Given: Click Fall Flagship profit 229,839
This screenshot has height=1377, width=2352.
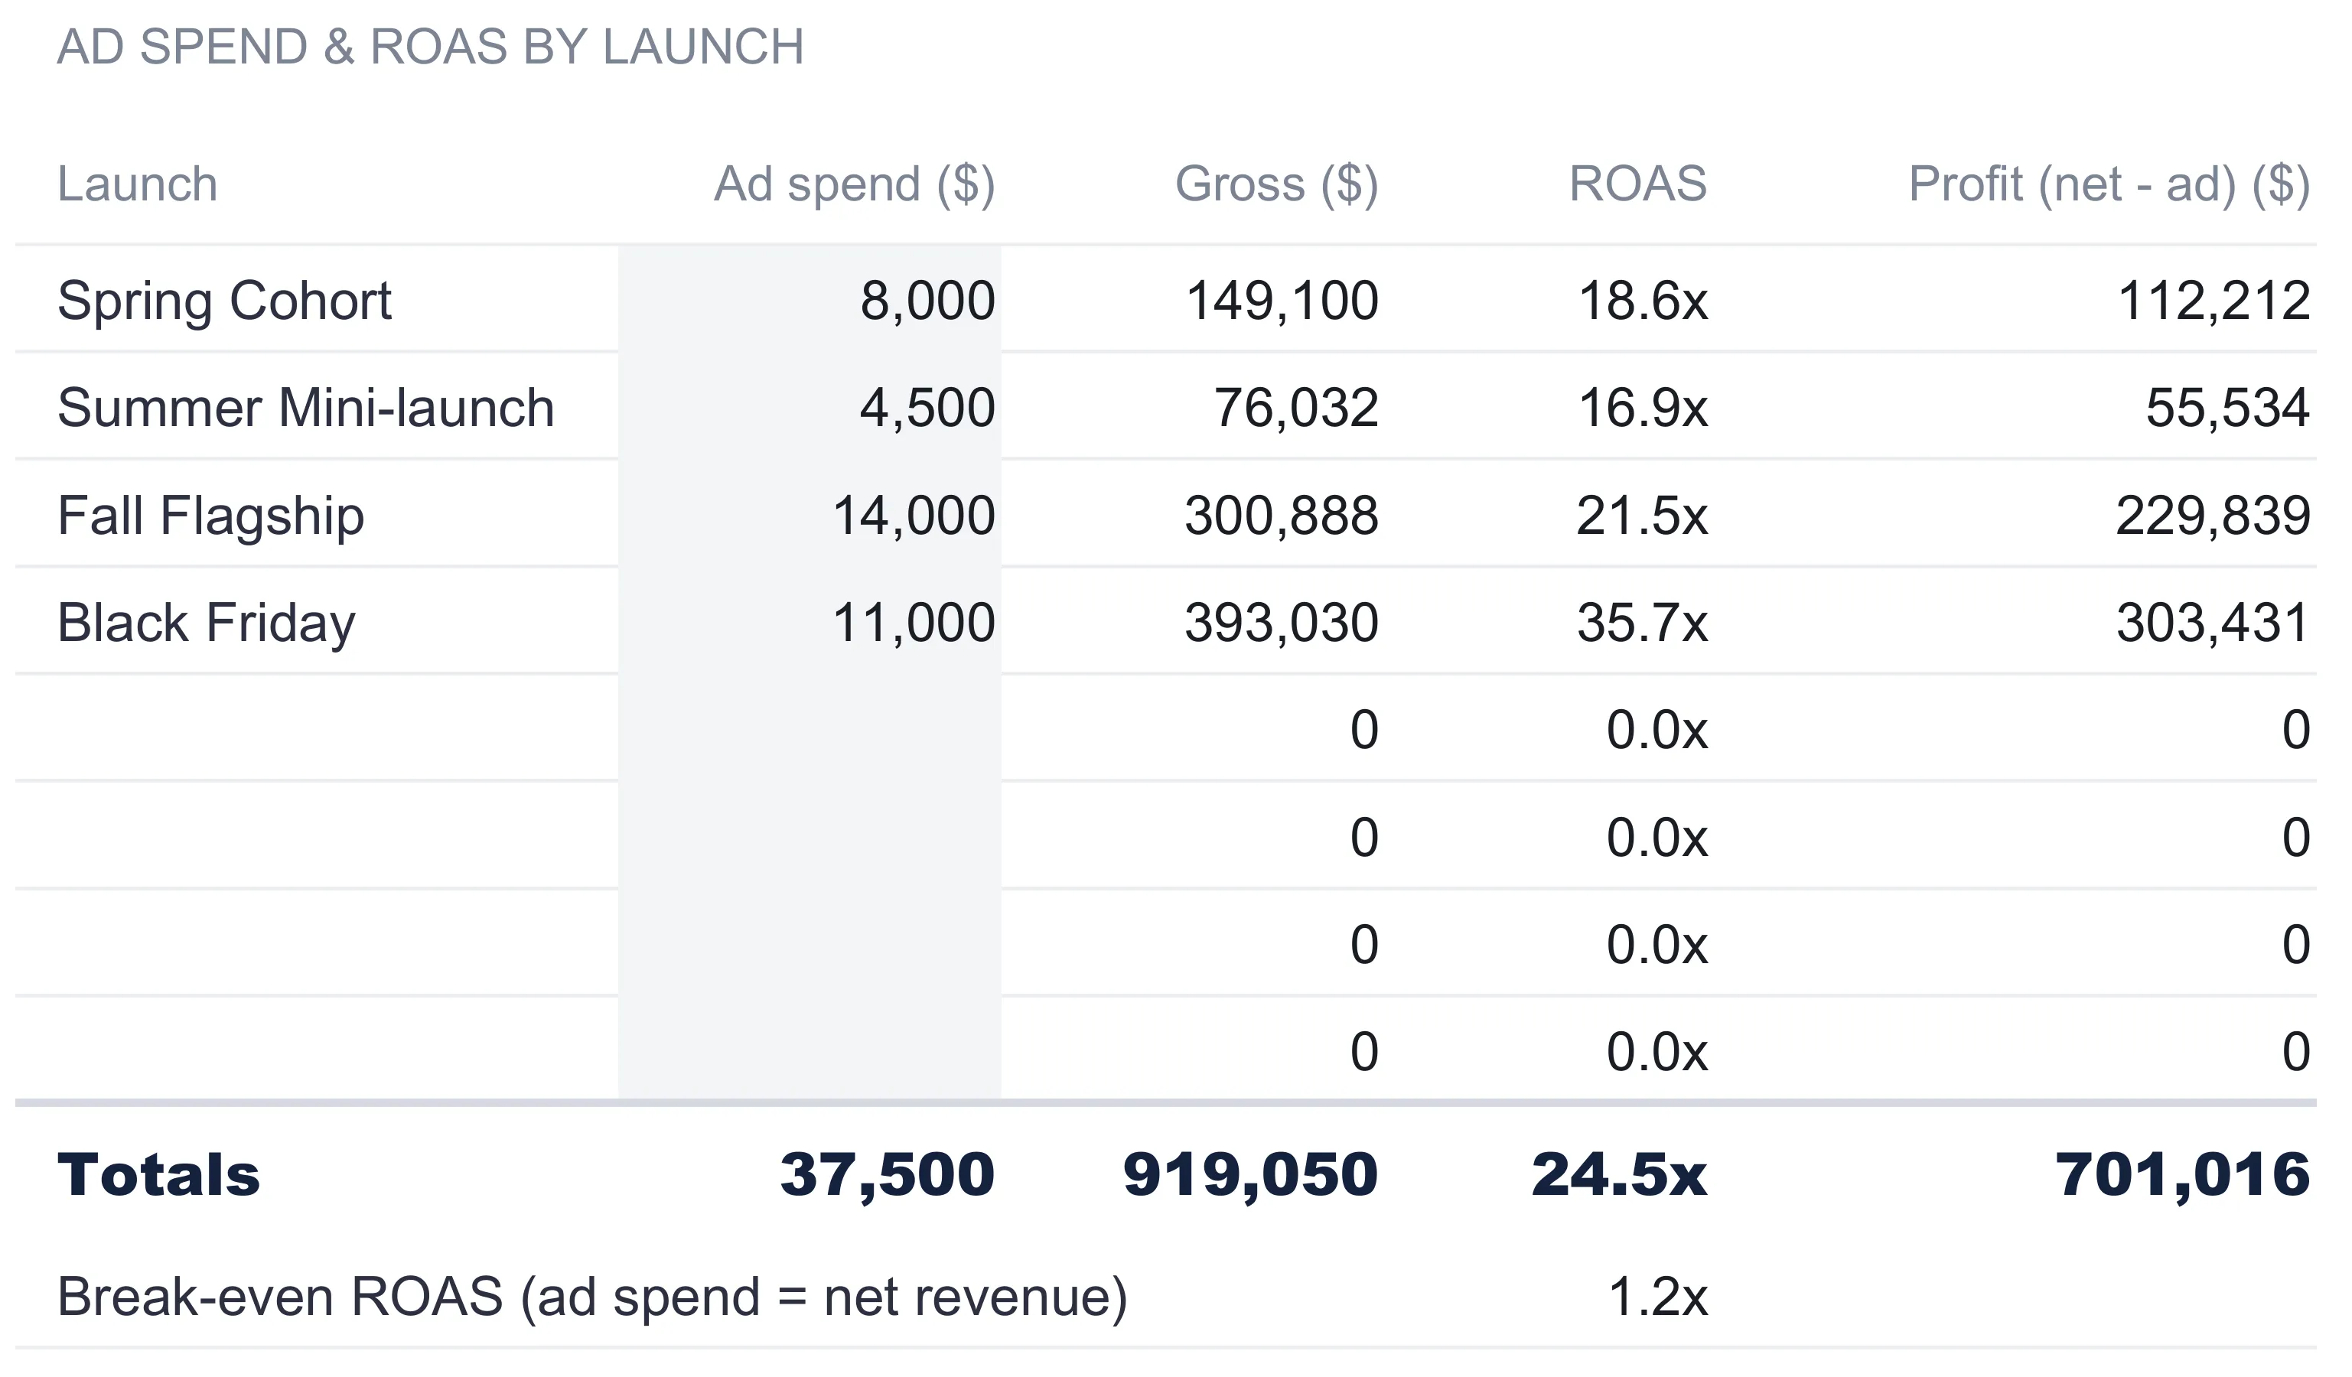Looking at the screenshot, I should [x=2213, y=516].
